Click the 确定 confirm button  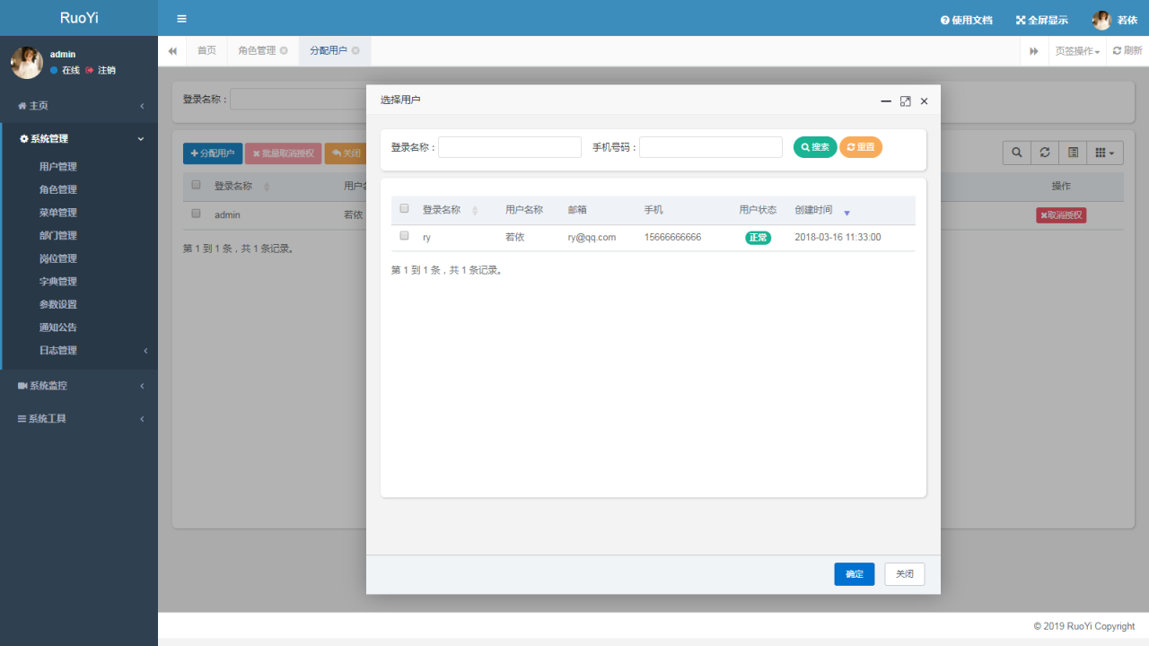click(855, 574)
